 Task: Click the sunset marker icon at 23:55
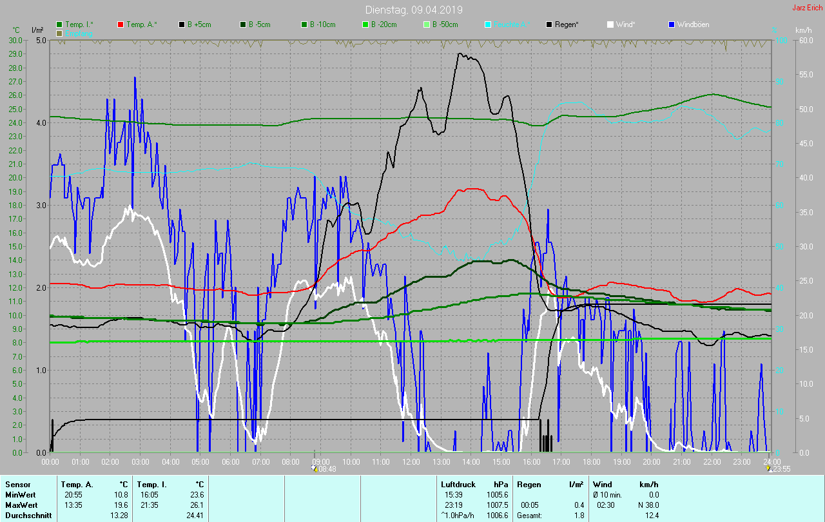(x=770, y=469)
